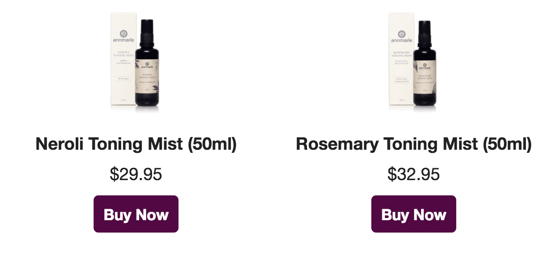
Task: Click the white Neroli packaging box
Action: tap(123, 59)
